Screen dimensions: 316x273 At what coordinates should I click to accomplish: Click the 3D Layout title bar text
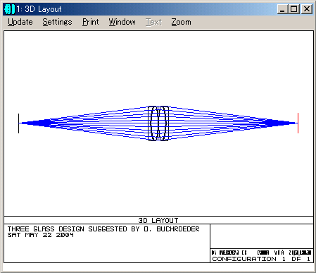click(x=39, y=9)
